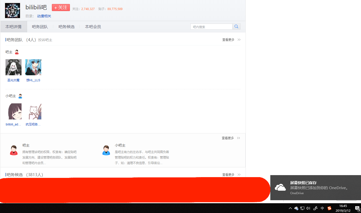
Task: Expand 查看更多 for 吧务候选 section
Action: click(x=231, y=175)
